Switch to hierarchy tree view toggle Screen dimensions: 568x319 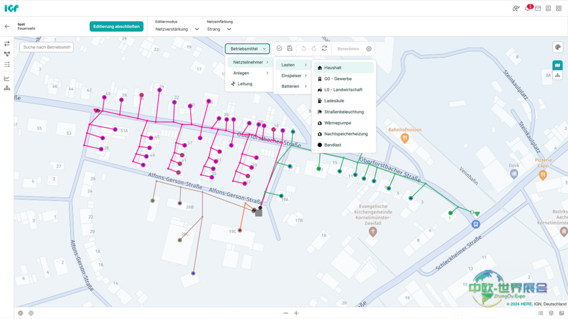pyautogui.click(x=558, y=75)
